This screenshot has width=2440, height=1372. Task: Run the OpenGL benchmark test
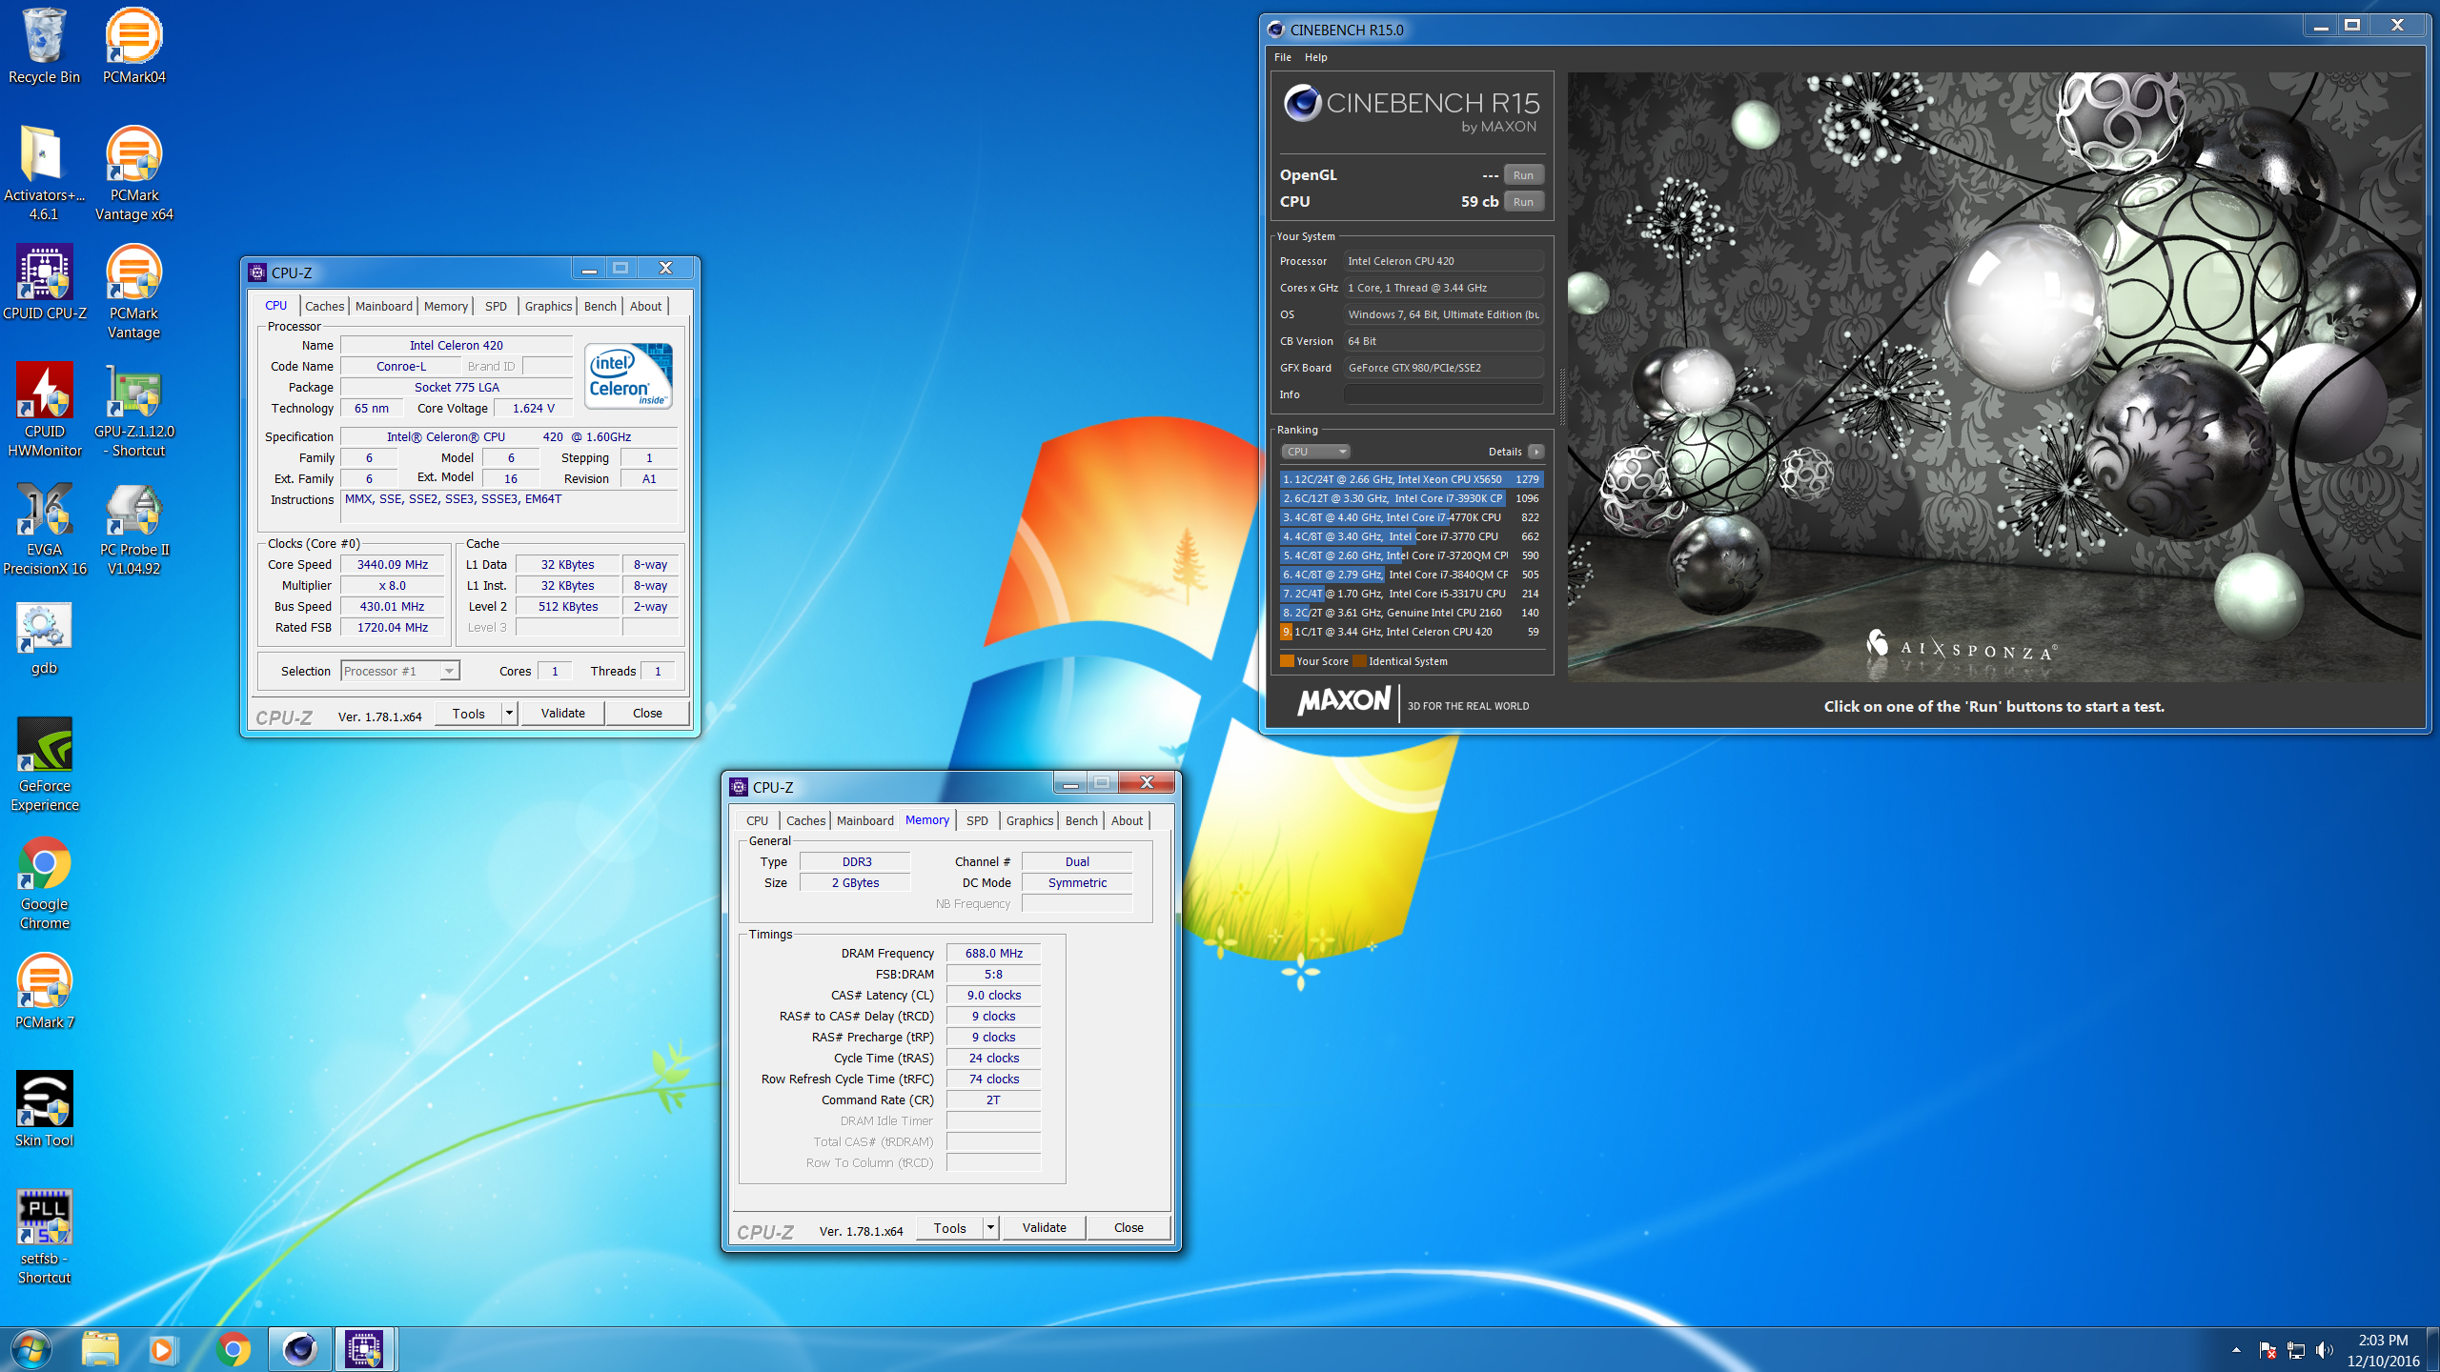(x=1523, y=175)
